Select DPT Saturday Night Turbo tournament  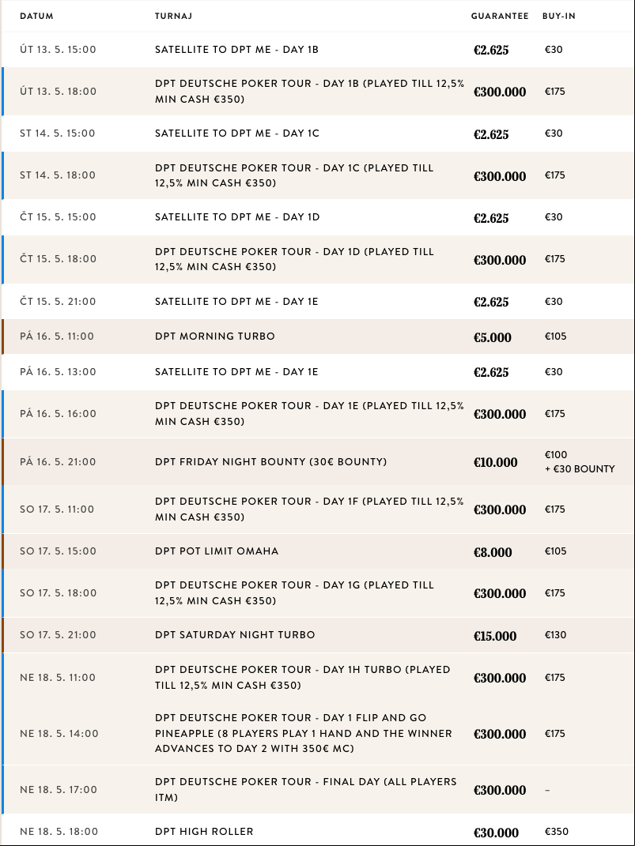pos(318,635)
